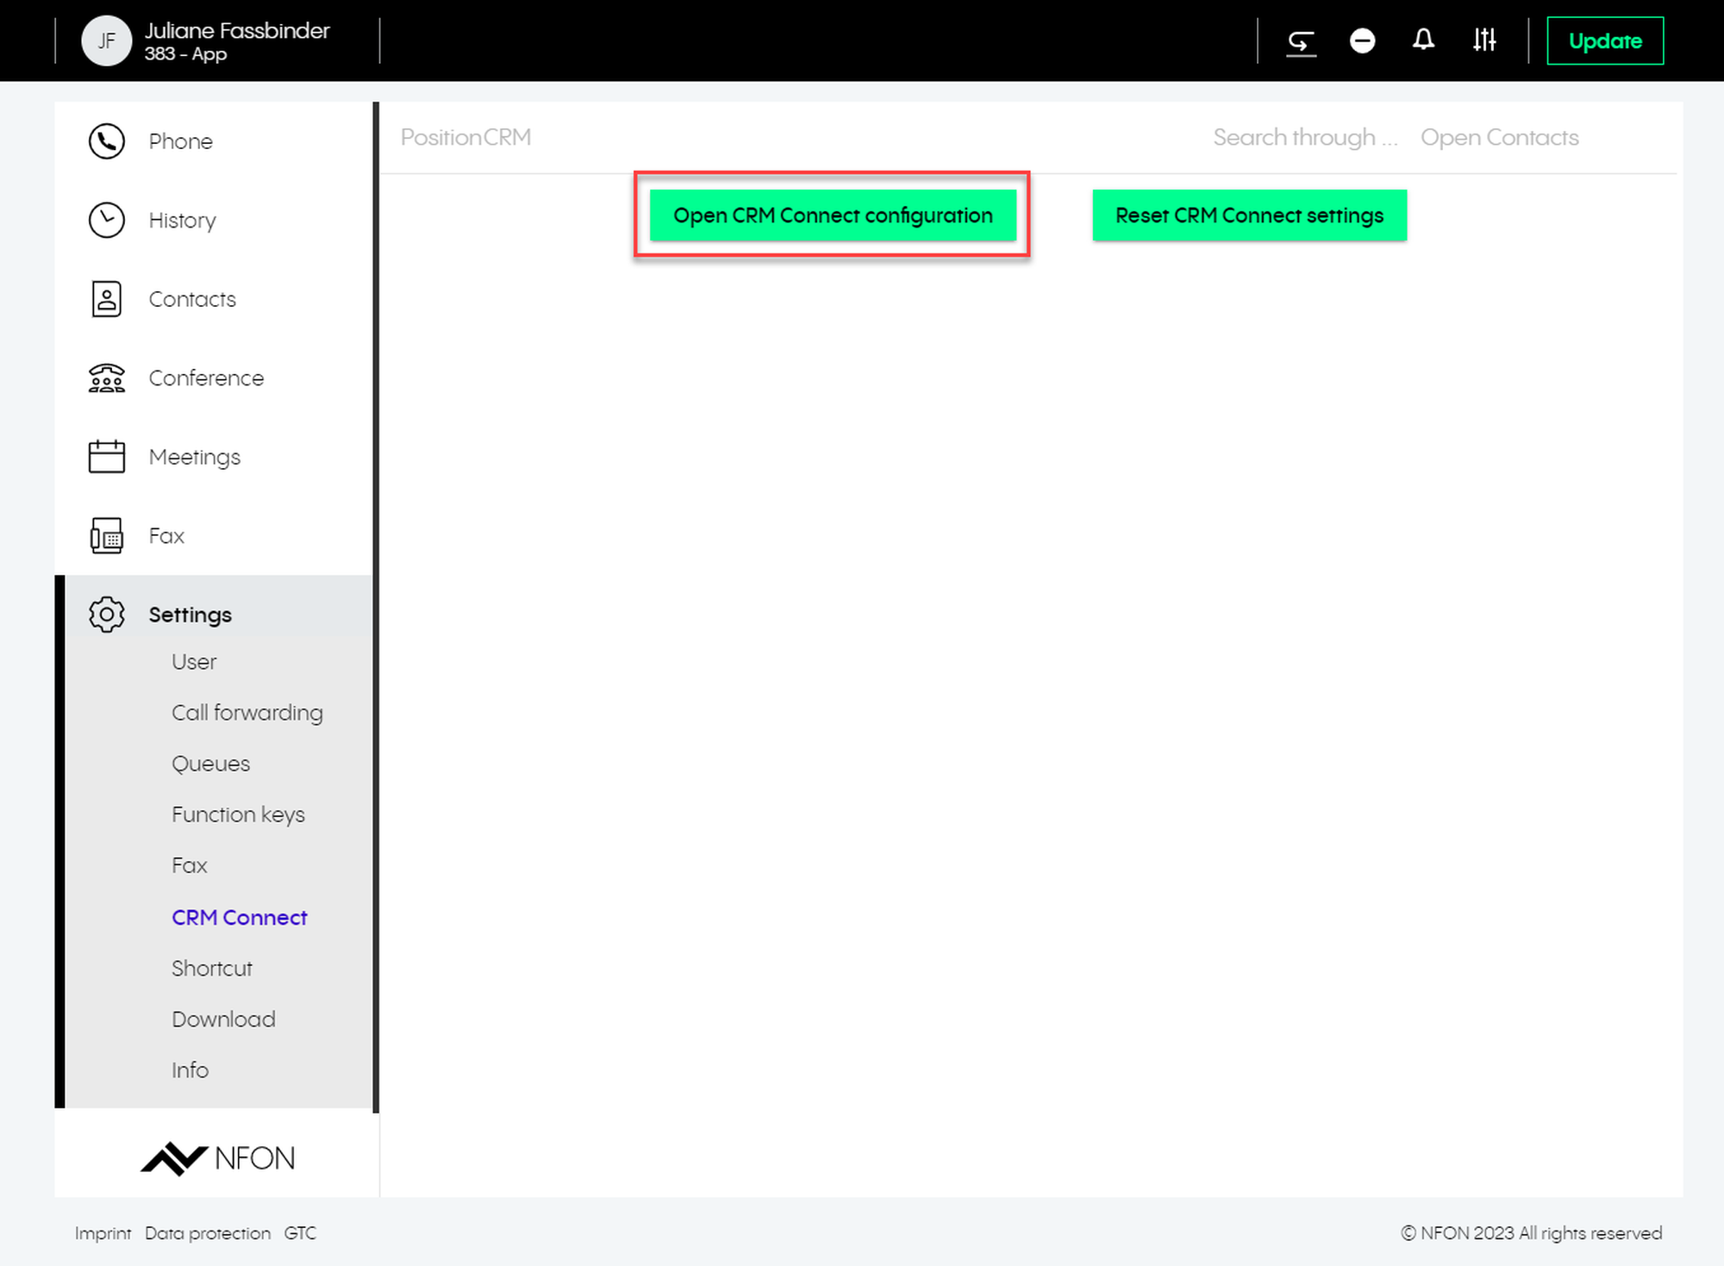1724x1266 pixels.
Task: Toggle do-not-disturb status circle icon
Action: [x=1362, y=41]
